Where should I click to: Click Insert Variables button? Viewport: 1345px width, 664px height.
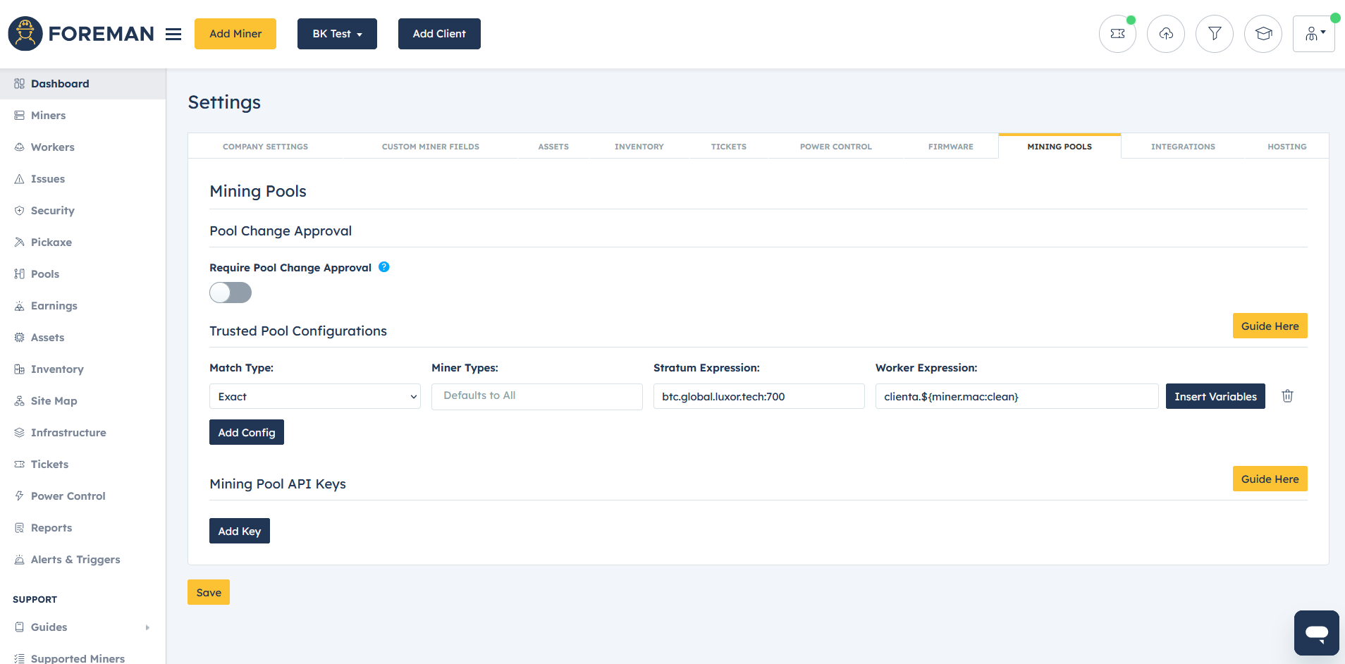click(x=1215, y=396)
